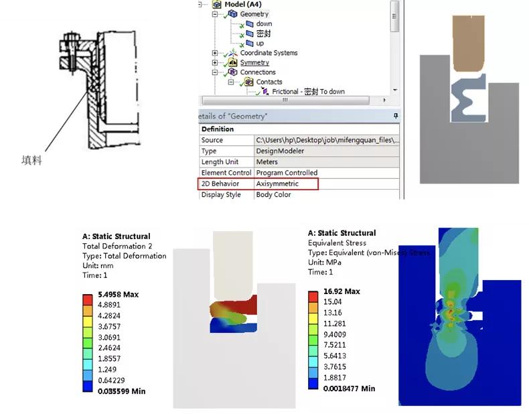Select Model (A4) tree label

(x=243, y=5)
